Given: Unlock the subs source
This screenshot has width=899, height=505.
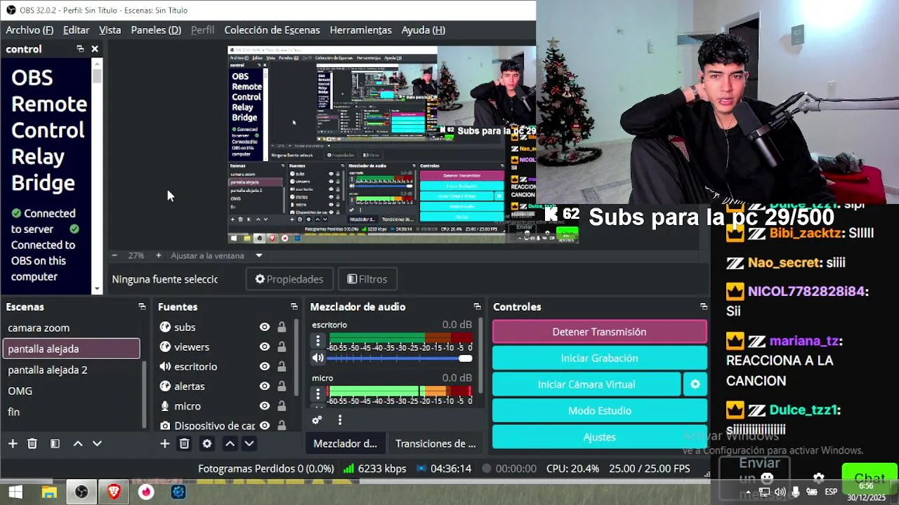Looking at the screenshot, I should (282, 327).
